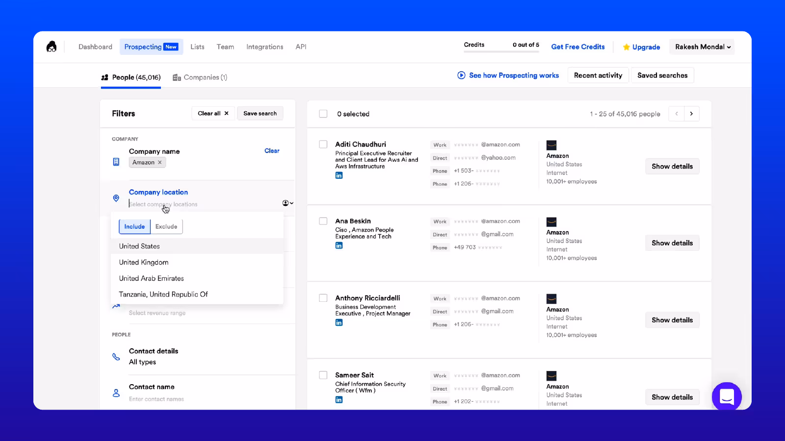Viewport: 785px width, 441px height.
Task: Open the Dashboard nav item
Action: pos(95,47)
